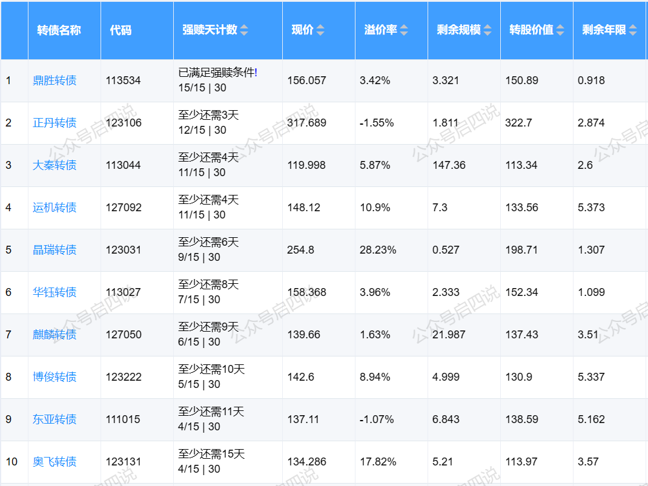Click the 华钰转债 bond name
This screenshot has height=486, width=648.
click(x=55, y=292)
